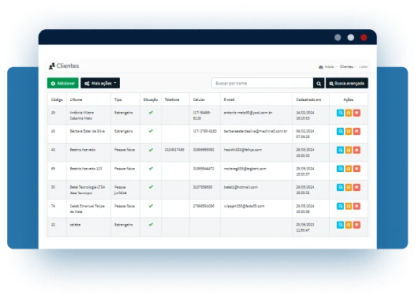Click the Pessoa jurídica type cell
This screenshot has width=418, height=299.
125,189
